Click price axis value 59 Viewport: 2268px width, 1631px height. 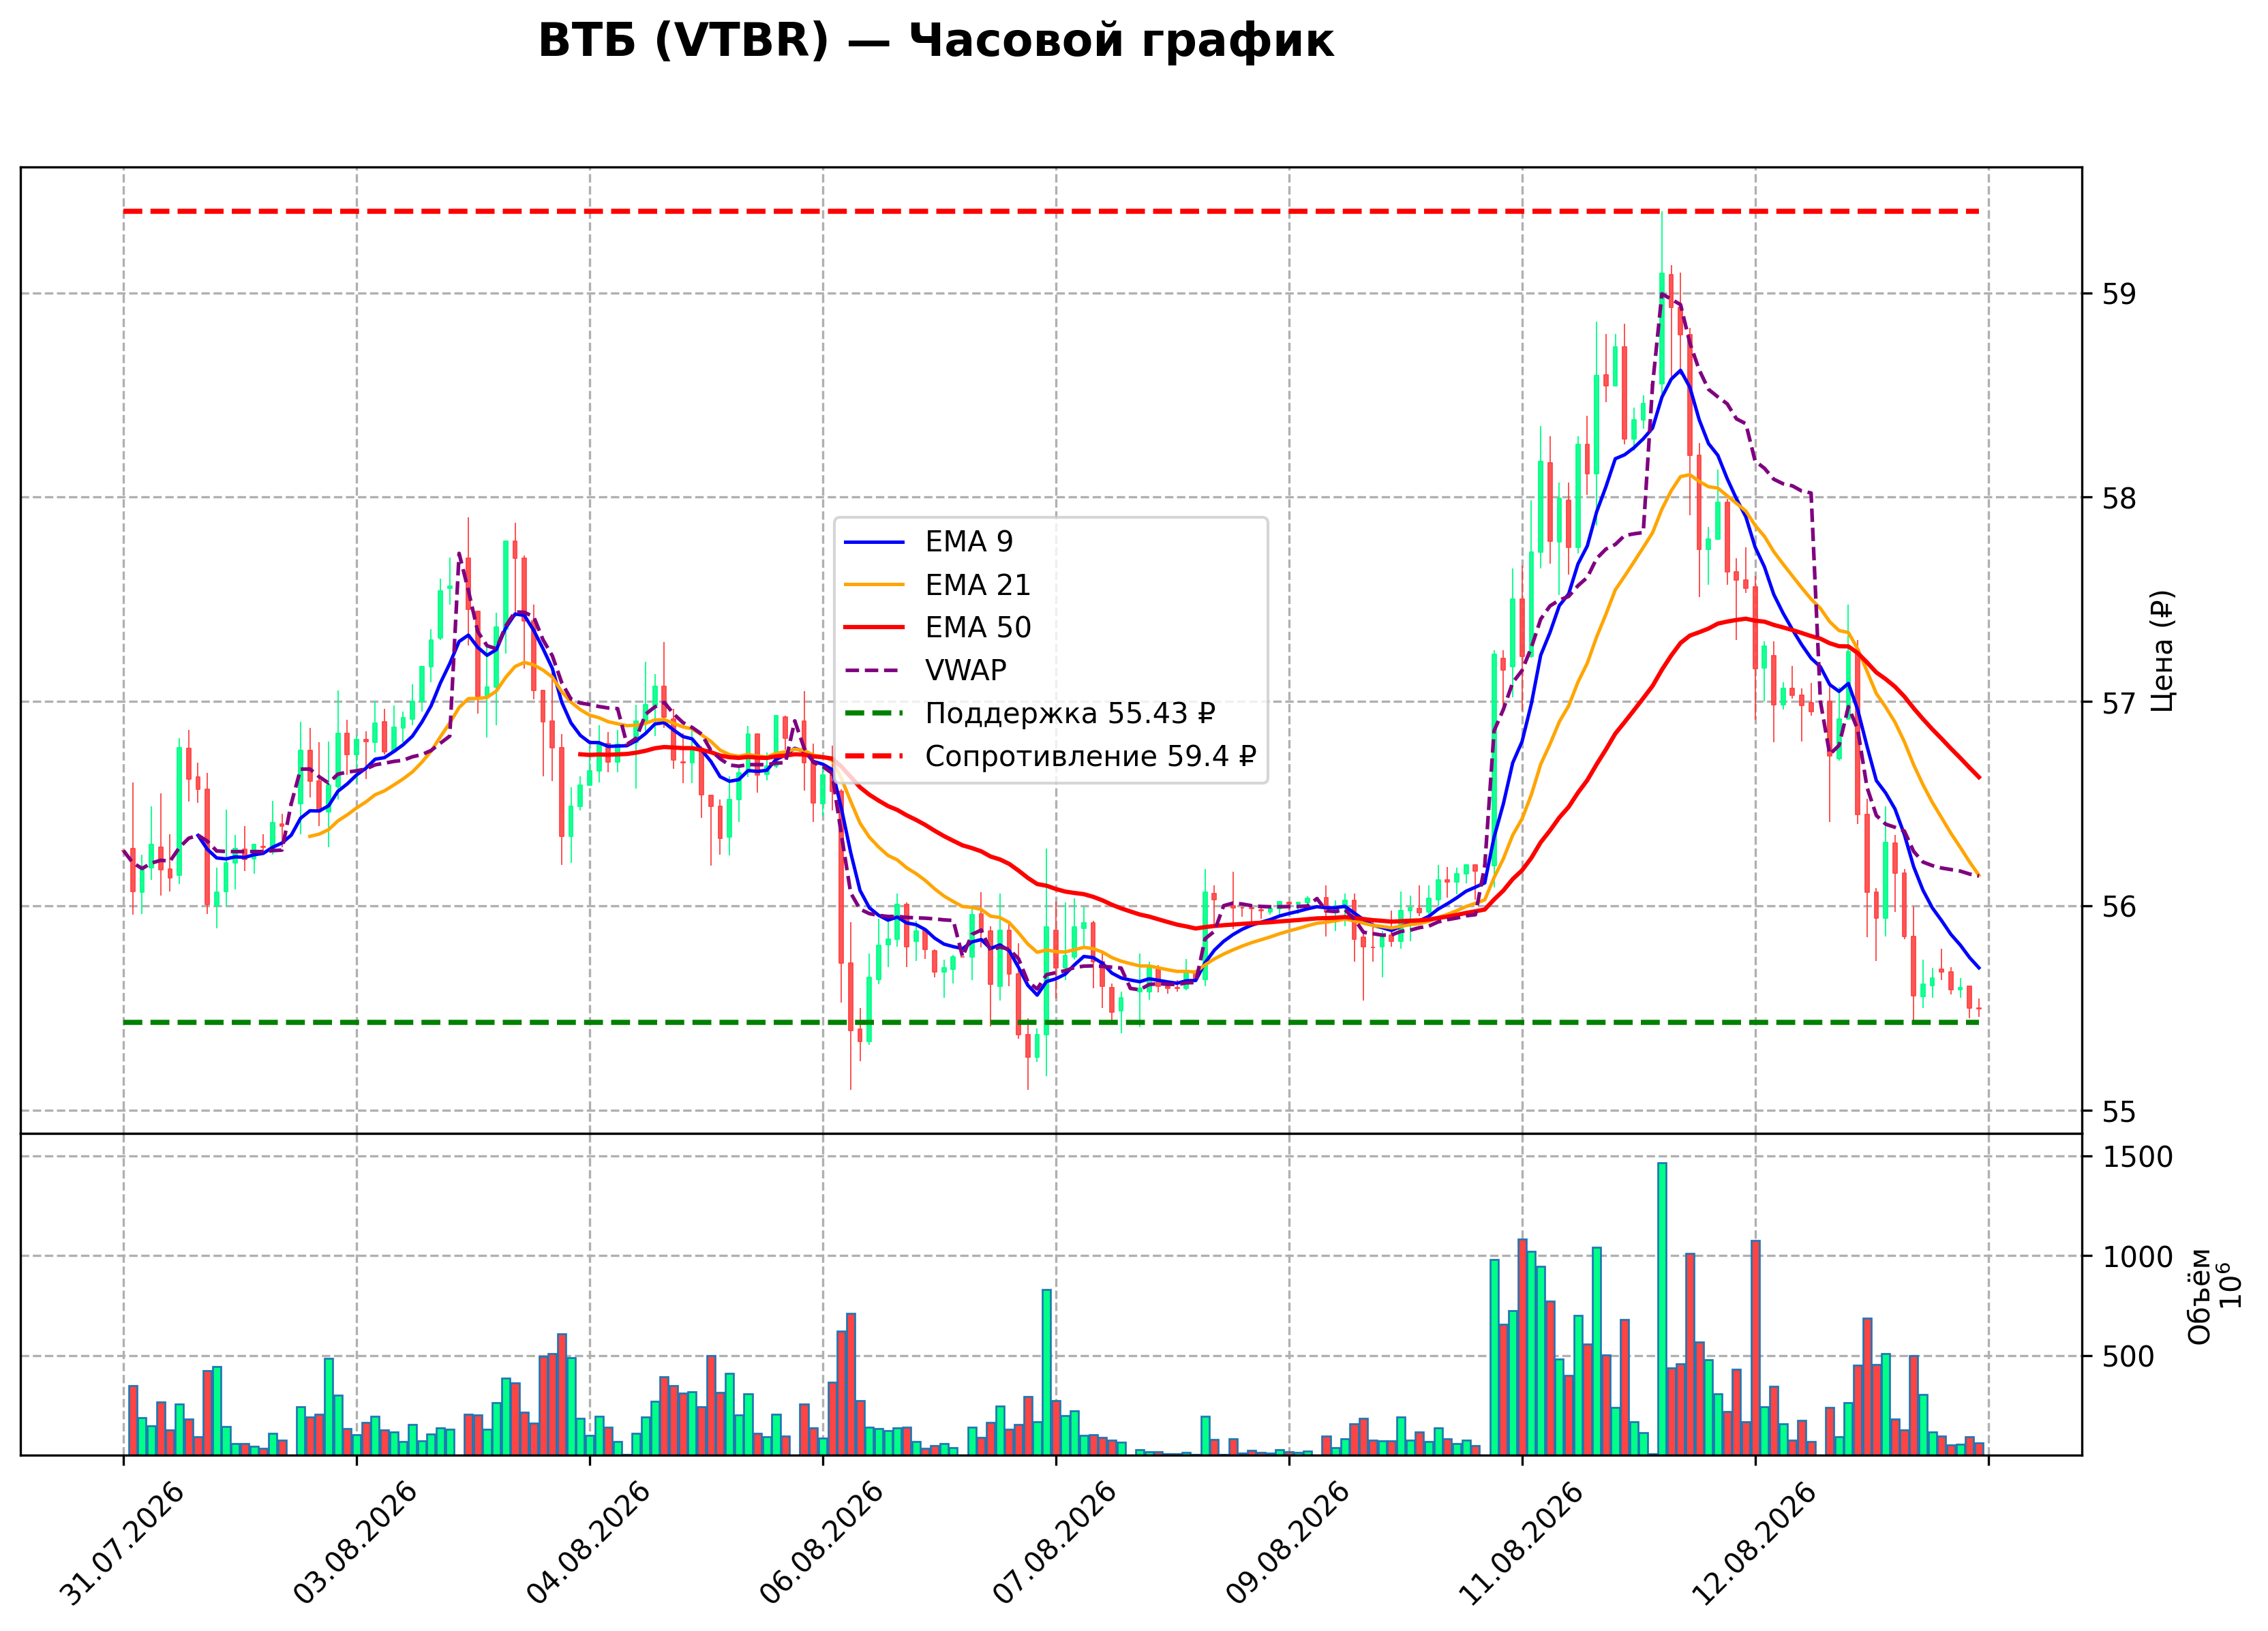point(2119,294)
